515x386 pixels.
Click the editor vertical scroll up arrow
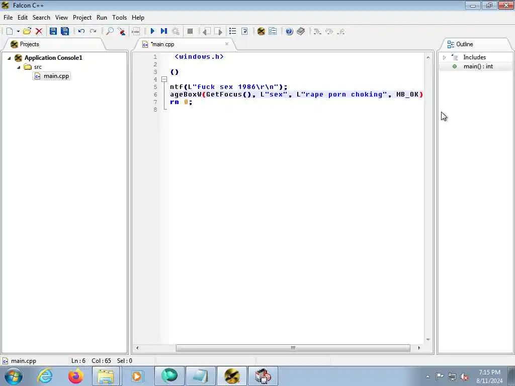click(428, 57)
